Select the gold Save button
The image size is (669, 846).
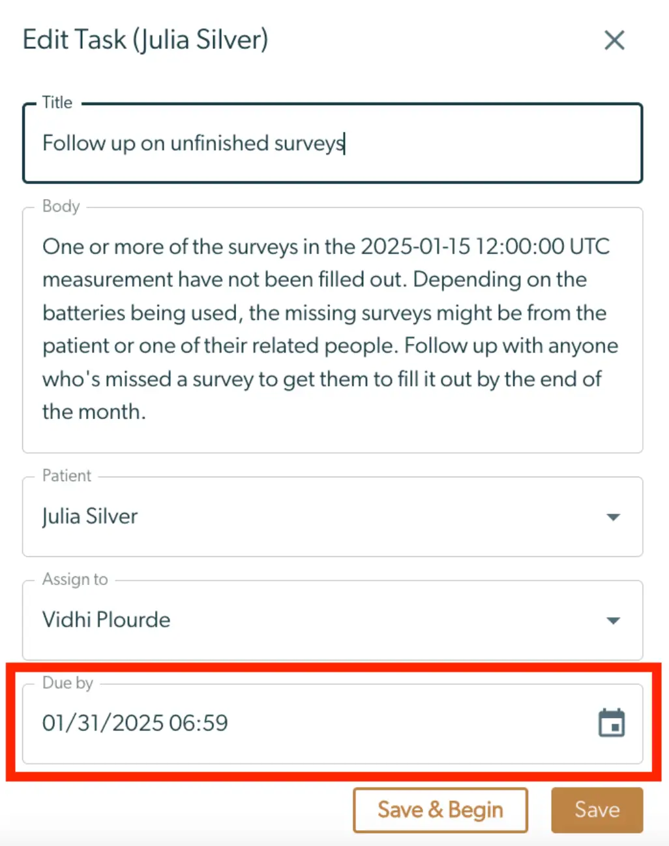(596, 809)
